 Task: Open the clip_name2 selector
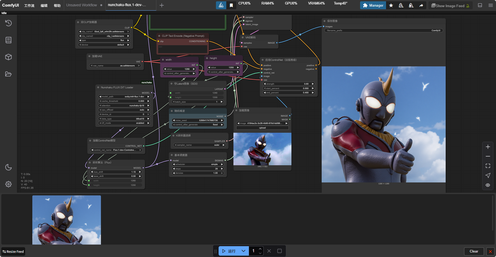click(104, 36)
